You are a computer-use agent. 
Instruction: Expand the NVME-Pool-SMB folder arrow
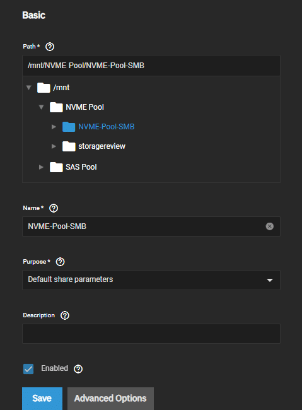[x=54, y=127]
